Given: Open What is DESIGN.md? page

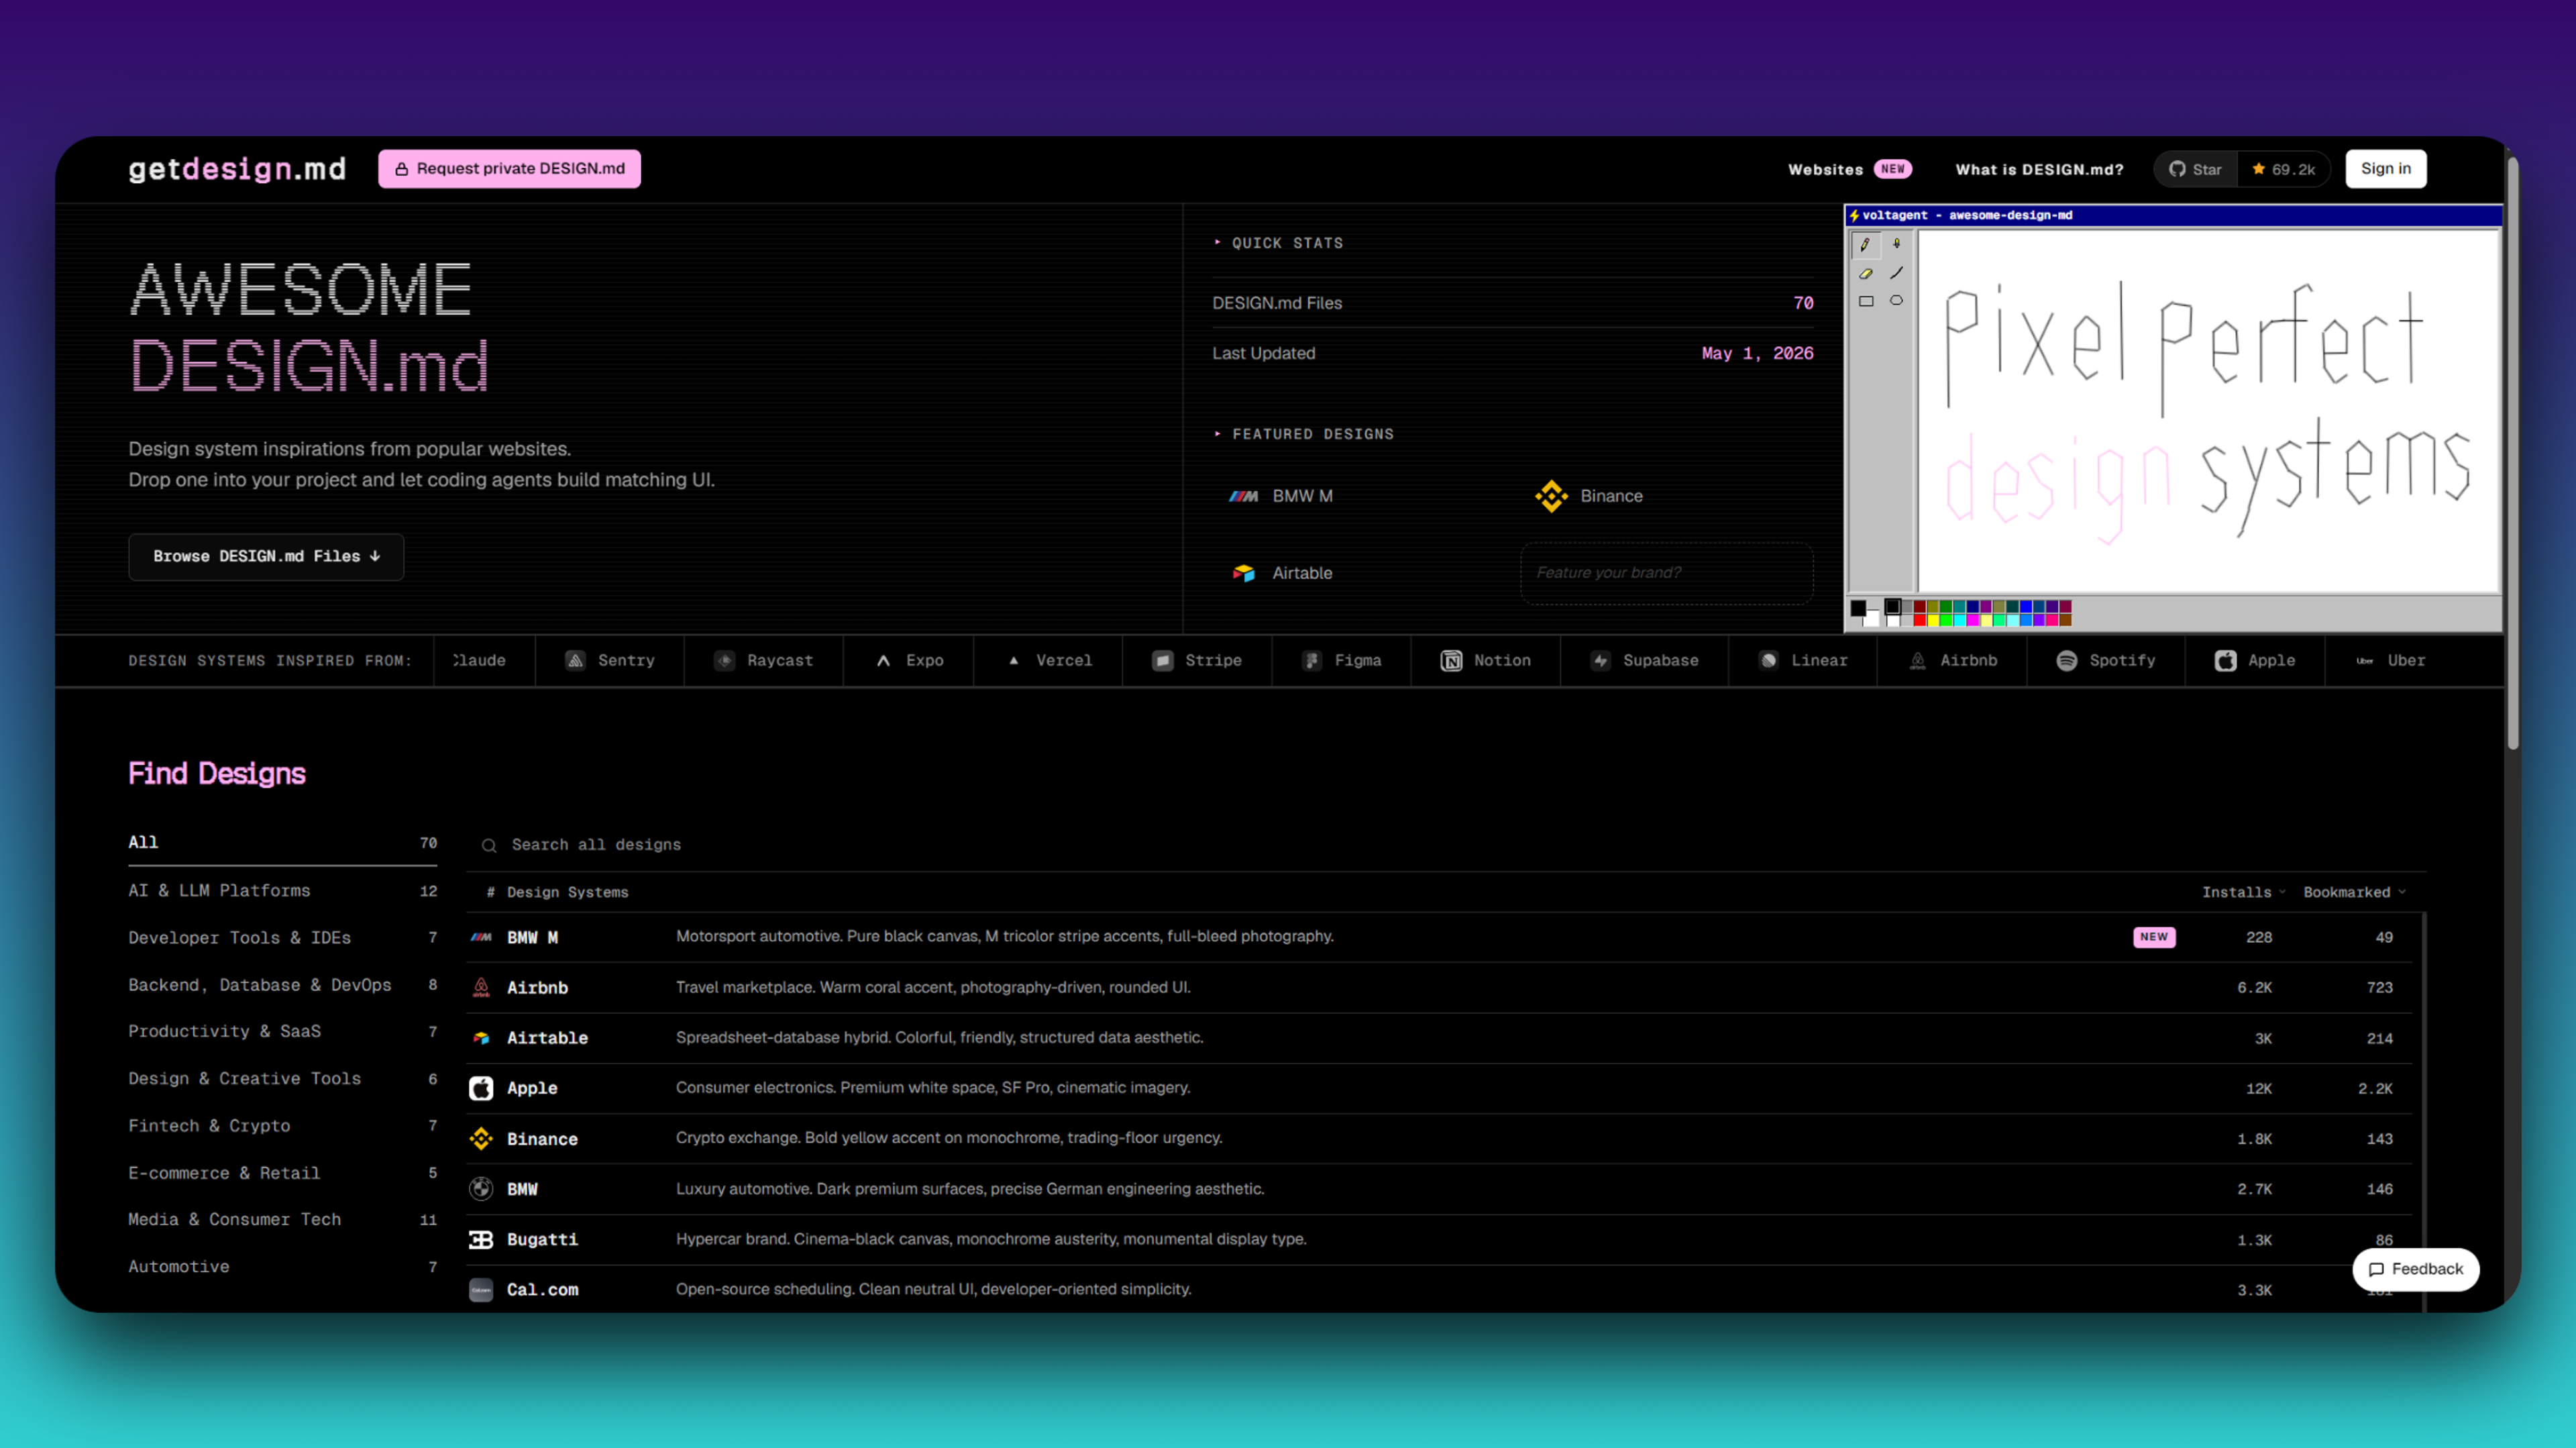Looking at the screenshot, I should tap(2039, 169).
